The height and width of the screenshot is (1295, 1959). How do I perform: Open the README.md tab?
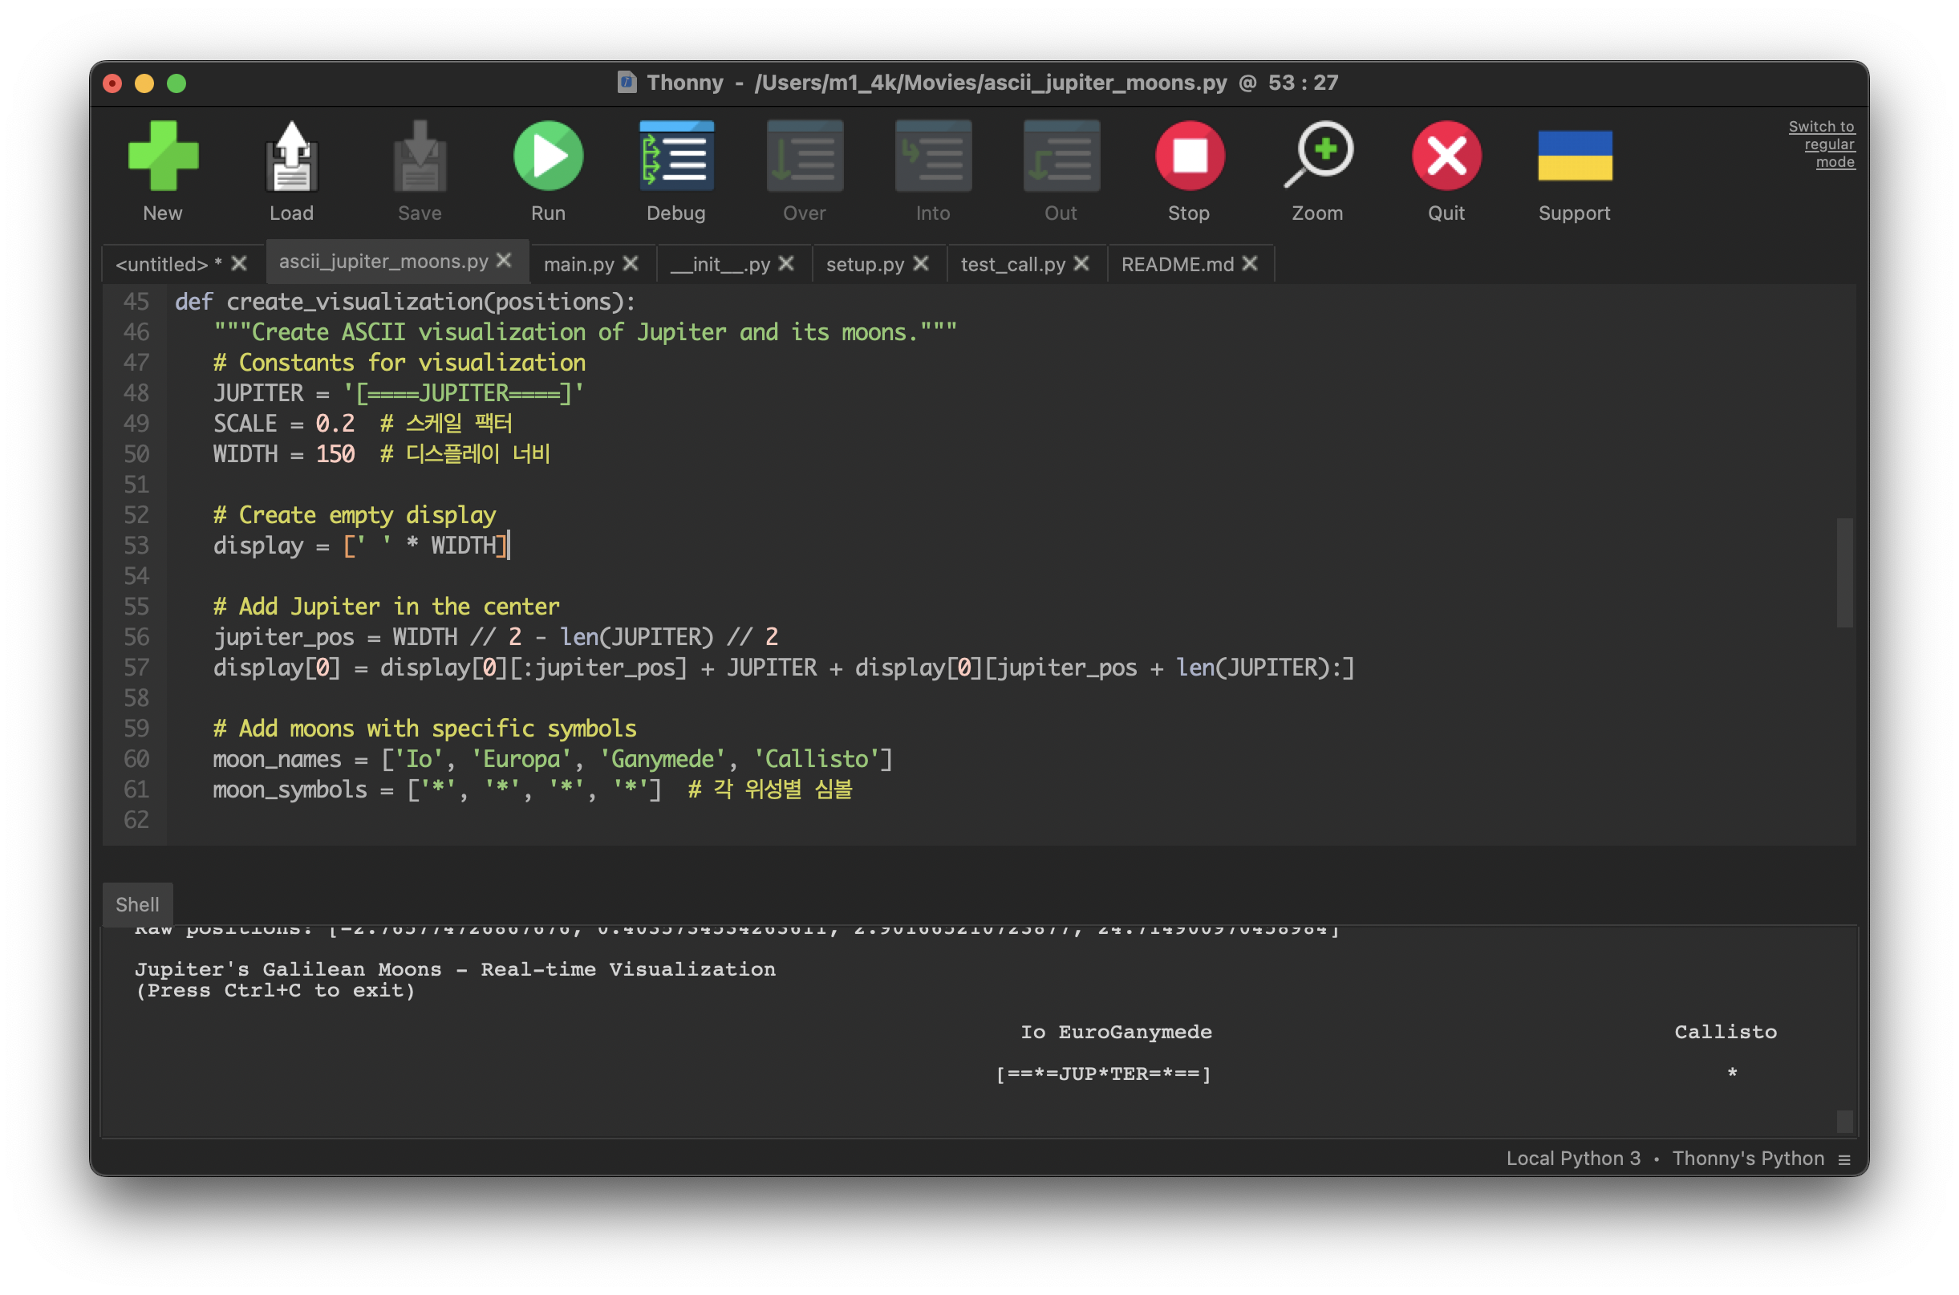(x=1176, y=264)
